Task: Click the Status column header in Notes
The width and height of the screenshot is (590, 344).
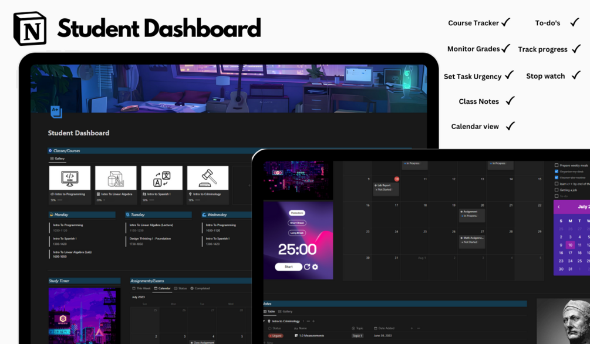Action: (x=275, y=328)
